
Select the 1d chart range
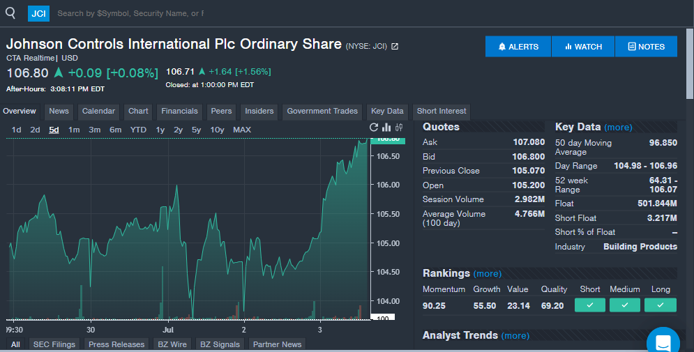[x=16, y=130]
